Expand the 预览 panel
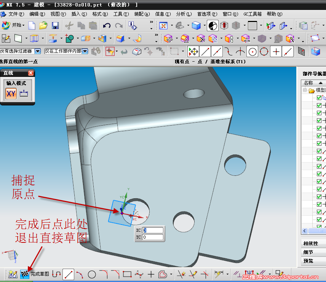The width and height of the screenshot is (326, 282). pos(313,261)
